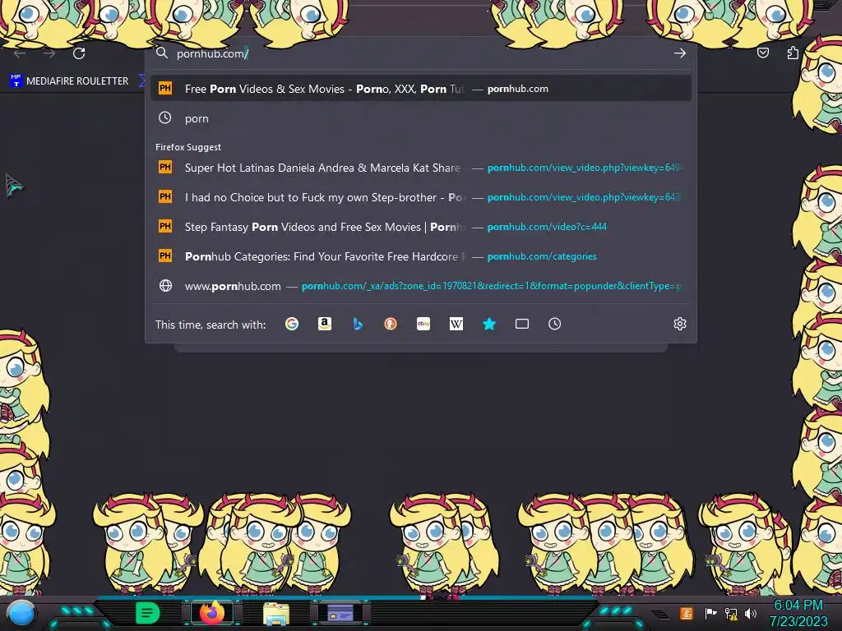Screen dimensions: 842x631
Task: Search this time in History clock
Action: coord(555,324)
